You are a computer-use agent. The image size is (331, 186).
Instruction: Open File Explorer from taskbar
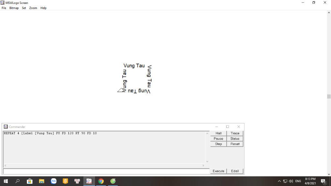point(42,181)
